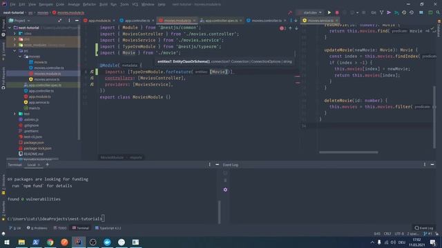Open the View menu

pyautogui.click(x=32, y=4)
